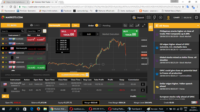This screenshot has height=112, width=200.
Task: Open the Dollar edges higher news headline
Action: [x=176, y=85]
